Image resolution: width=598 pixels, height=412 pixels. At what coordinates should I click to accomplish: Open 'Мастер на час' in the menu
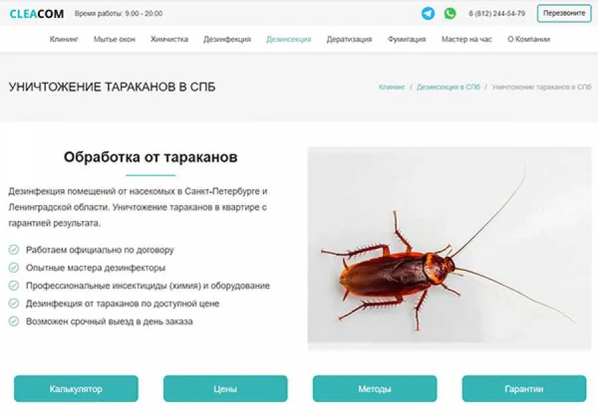tap(466, 39)
